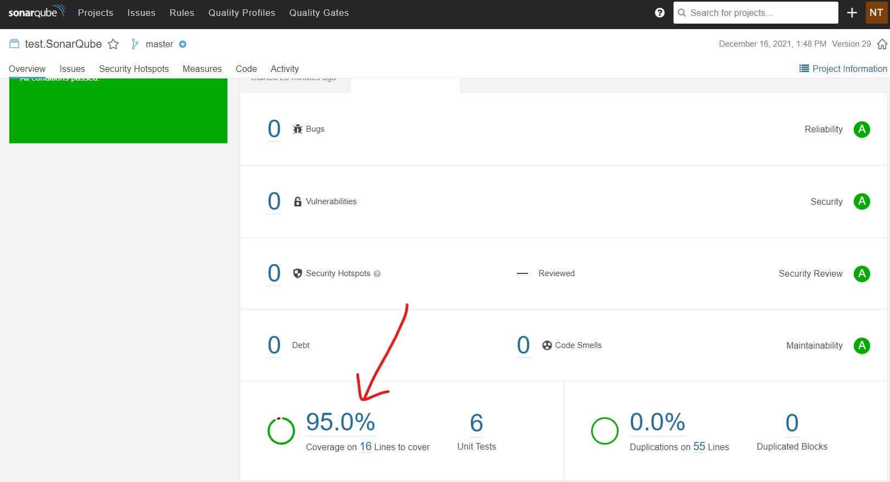Image resolution: width=890 pixels, height=482 pixels.
Task: Click the 6 Unit Tests value
Action: tap(476, 423)
